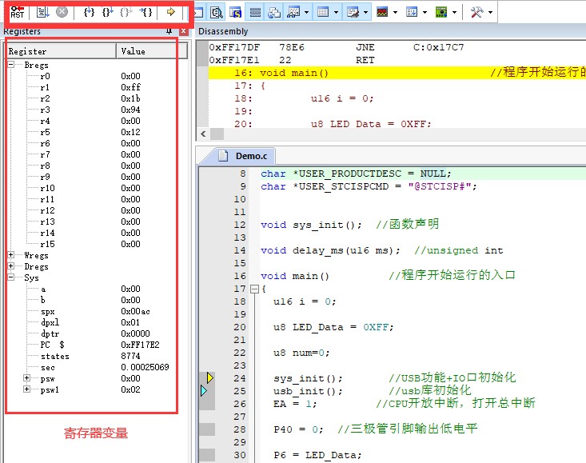The width and height of the screenshot is (586, 463).
Task: Expand Toolbox dropdown arrow
Action: 490,12
